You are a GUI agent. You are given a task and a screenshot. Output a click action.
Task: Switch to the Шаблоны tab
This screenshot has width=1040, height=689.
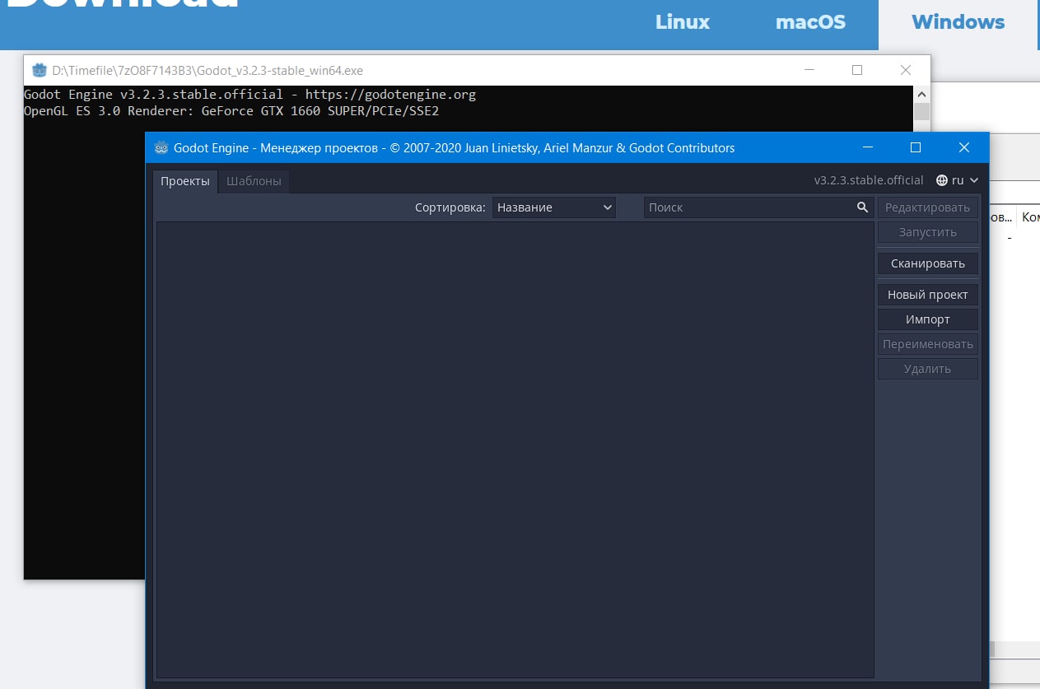(254, 181)
